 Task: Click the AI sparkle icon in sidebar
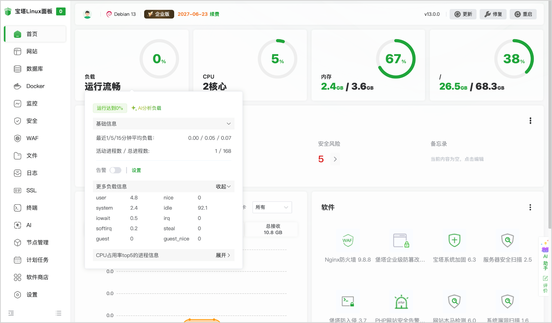coord(17,225)
